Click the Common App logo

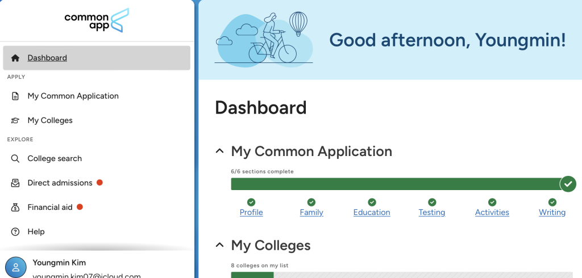97,20
